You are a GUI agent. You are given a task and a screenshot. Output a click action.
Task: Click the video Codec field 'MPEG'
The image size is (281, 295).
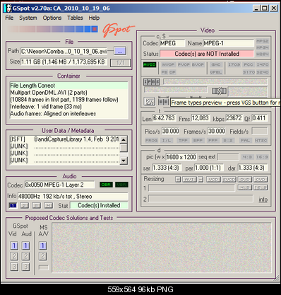[172, 43]
